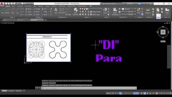Image resolution: width=172 pixels, height=97 pixels.
Task: Click the white ByLayer color swatch
Action: tap(123, 9)
